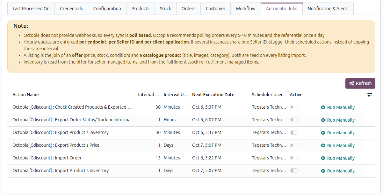Click the 'Oct 6, 5:22 PM' execution date
Image resolution: width=383 pixels, height=195 pixels.
pyautogui.click(x=206, y=158)
